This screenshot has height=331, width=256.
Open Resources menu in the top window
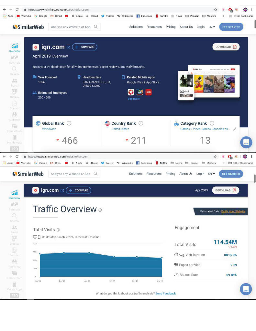[154, 27]
